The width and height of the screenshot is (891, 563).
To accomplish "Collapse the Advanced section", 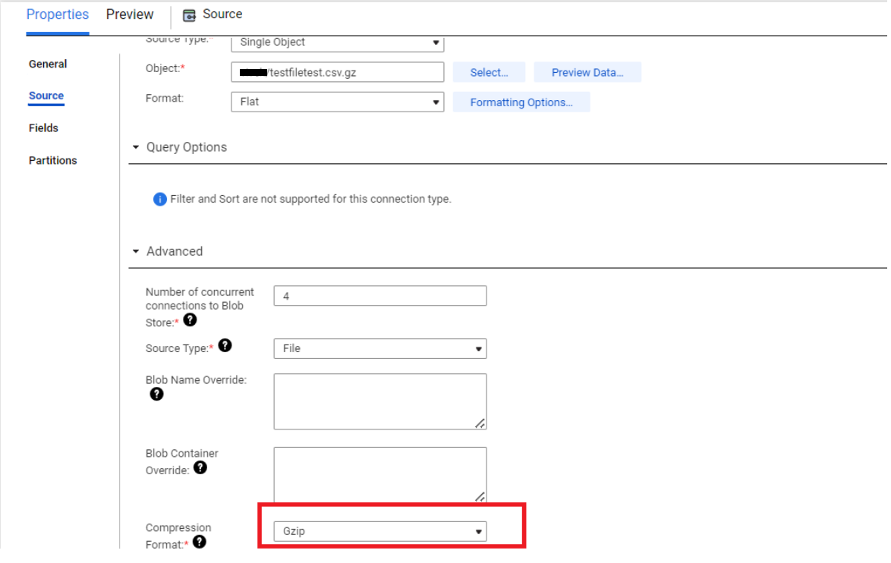I will pos(136,251).
